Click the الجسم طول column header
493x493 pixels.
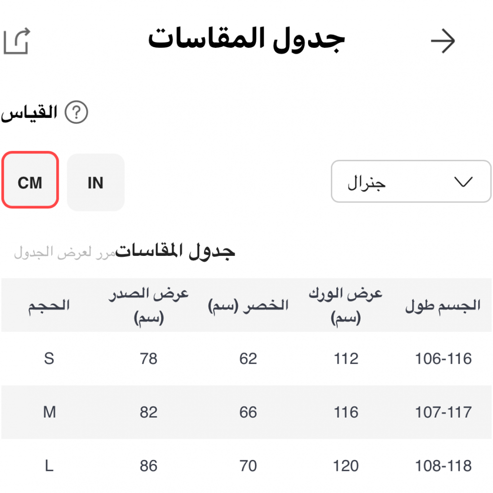(x=443, y=306)
